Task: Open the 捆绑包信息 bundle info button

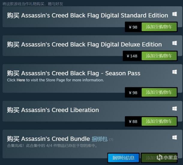Action: point(123,158)
